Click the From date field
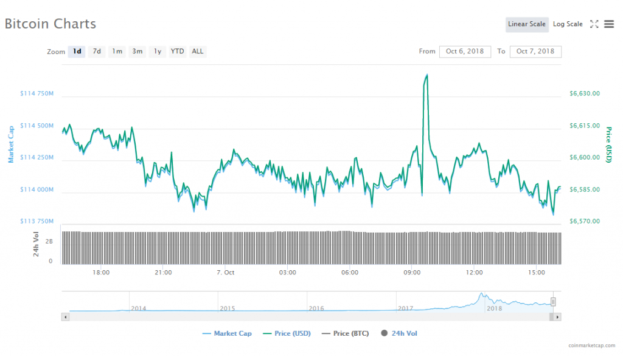The image size is (623, 357). 465,52
